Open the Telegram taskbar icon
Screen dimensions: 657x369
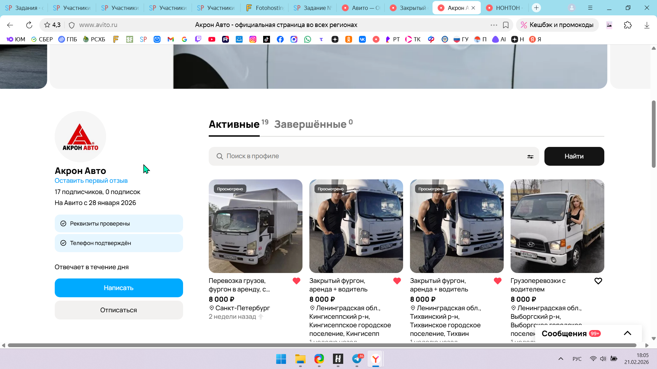357,359
